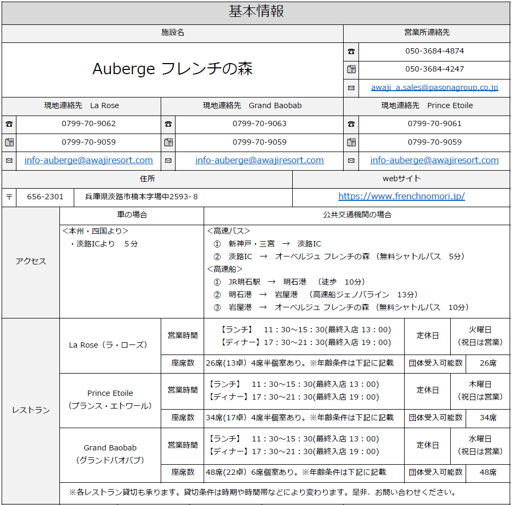Select the 現地連絡先 La Rose header
Screen dimensions: 516x505
(x=82, y=106)
